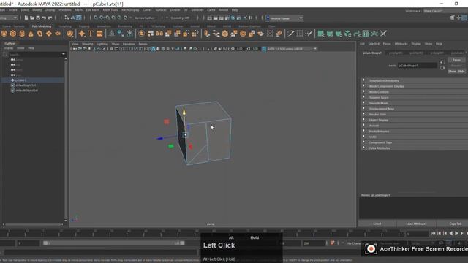This screenshot has width=468, height=263.
Task: Open the Workspace dropdown
Action: [x=445, y=11]
